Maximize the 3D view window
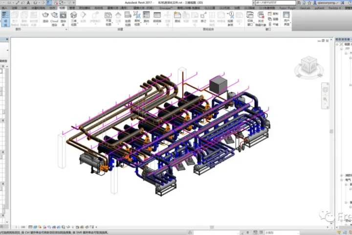The height and width of the screenshot is (235, 352). 323,41
